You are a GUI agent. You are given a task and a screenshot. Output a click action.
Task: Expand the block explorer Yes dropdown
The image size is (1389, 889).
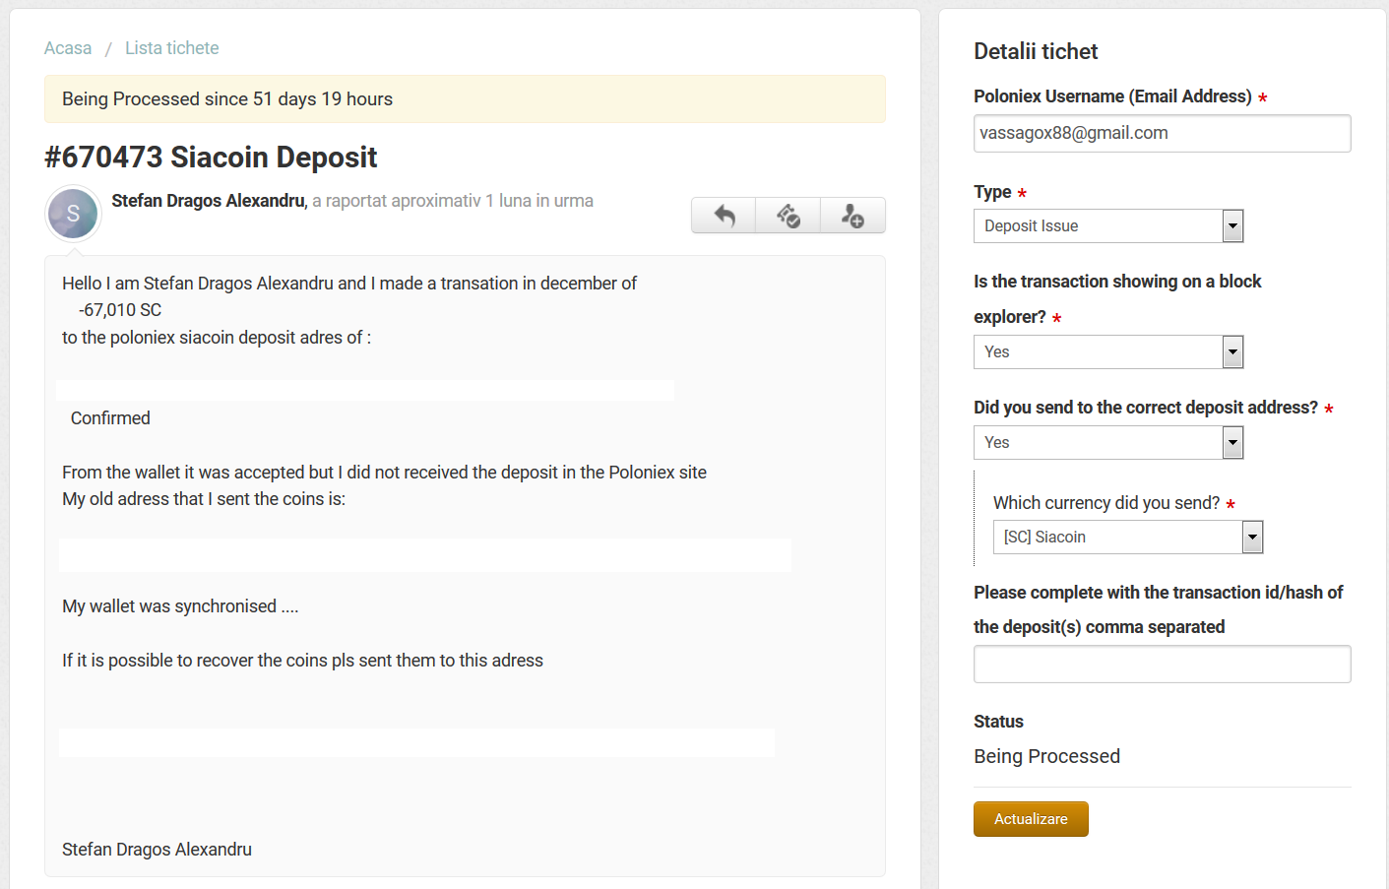[x=1107, y=352]
